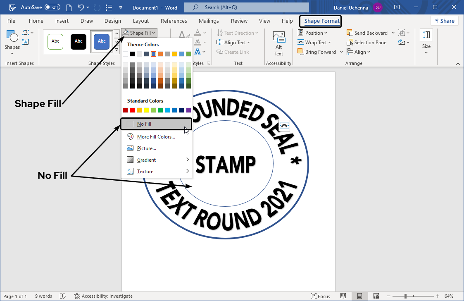
Task: Toggle Print Layout view
Action: tap(359, 296)
